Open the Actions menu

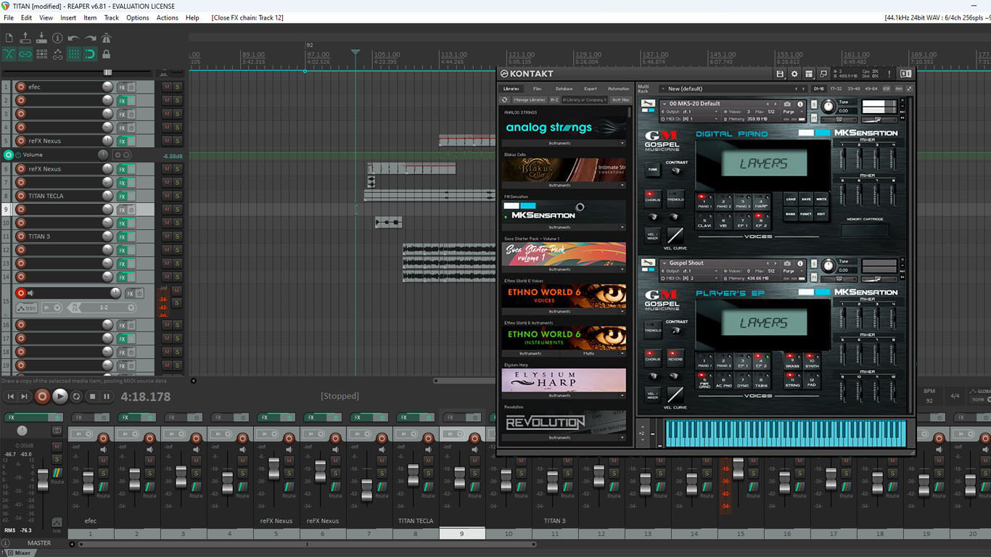tap(168, 17)
